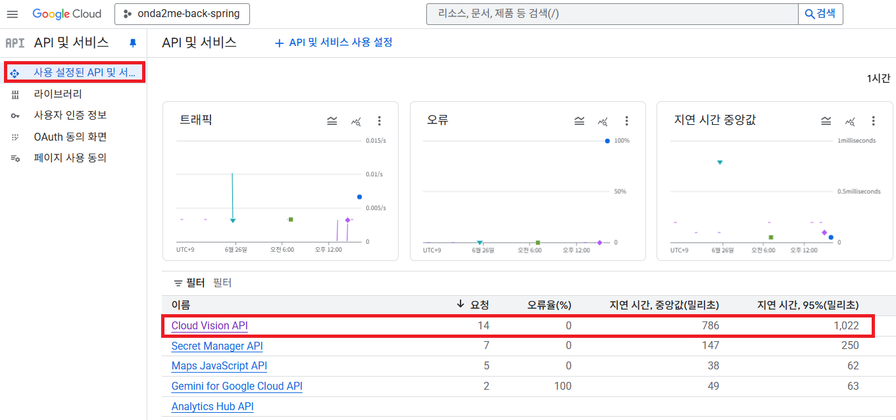Toggle legend icon on 트래픽 chart

coord(332,121)
